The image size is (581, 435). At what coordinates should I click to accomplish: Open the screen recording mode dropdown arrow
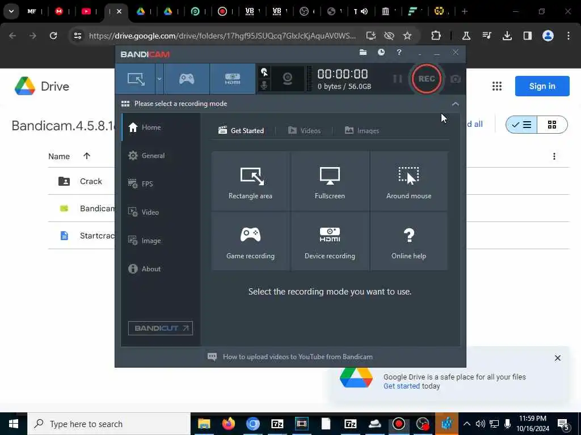coord(159,79)
